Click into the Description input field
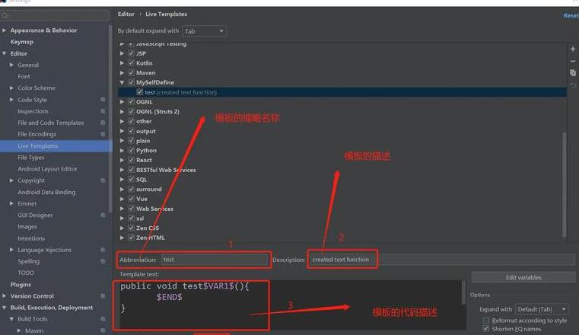This screenshot has width=579, height=335. point(442,260)
